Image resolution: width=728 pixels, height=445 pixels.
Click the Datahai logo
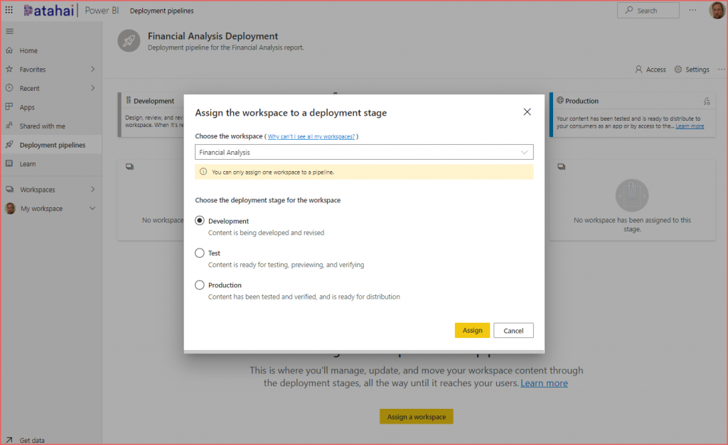pyautogui.click(x=49, y=10)
